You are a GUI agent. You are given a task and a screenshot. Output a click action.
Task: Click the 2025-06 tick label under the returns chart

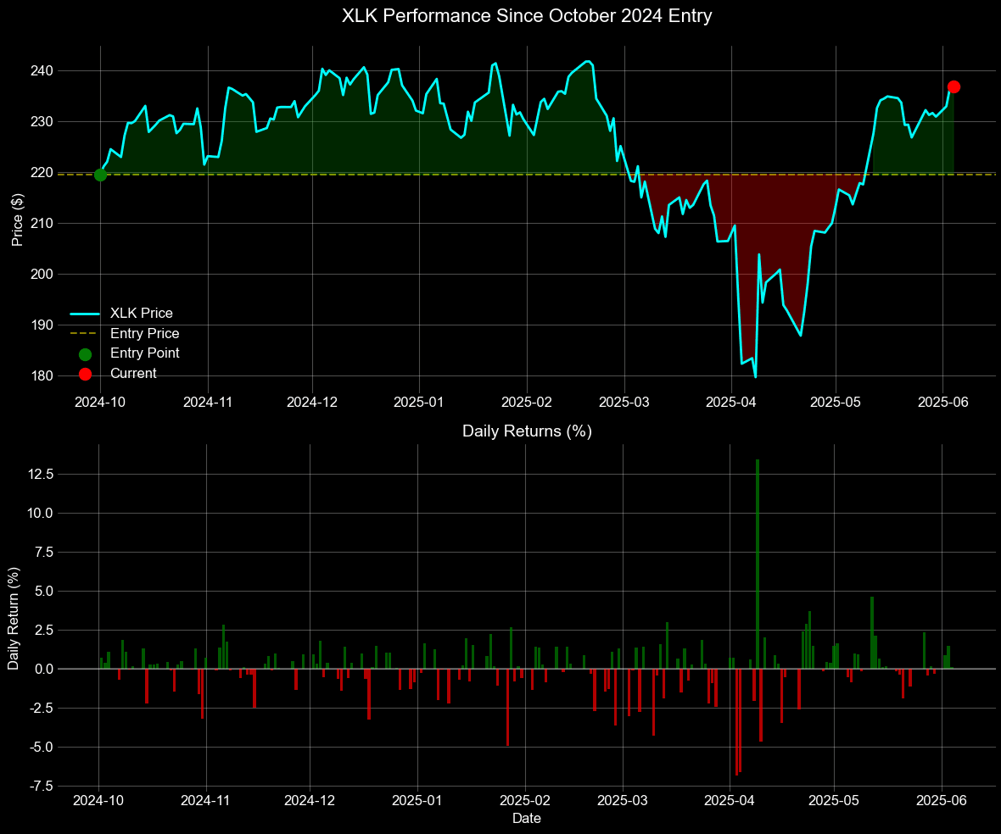(942, 799)
